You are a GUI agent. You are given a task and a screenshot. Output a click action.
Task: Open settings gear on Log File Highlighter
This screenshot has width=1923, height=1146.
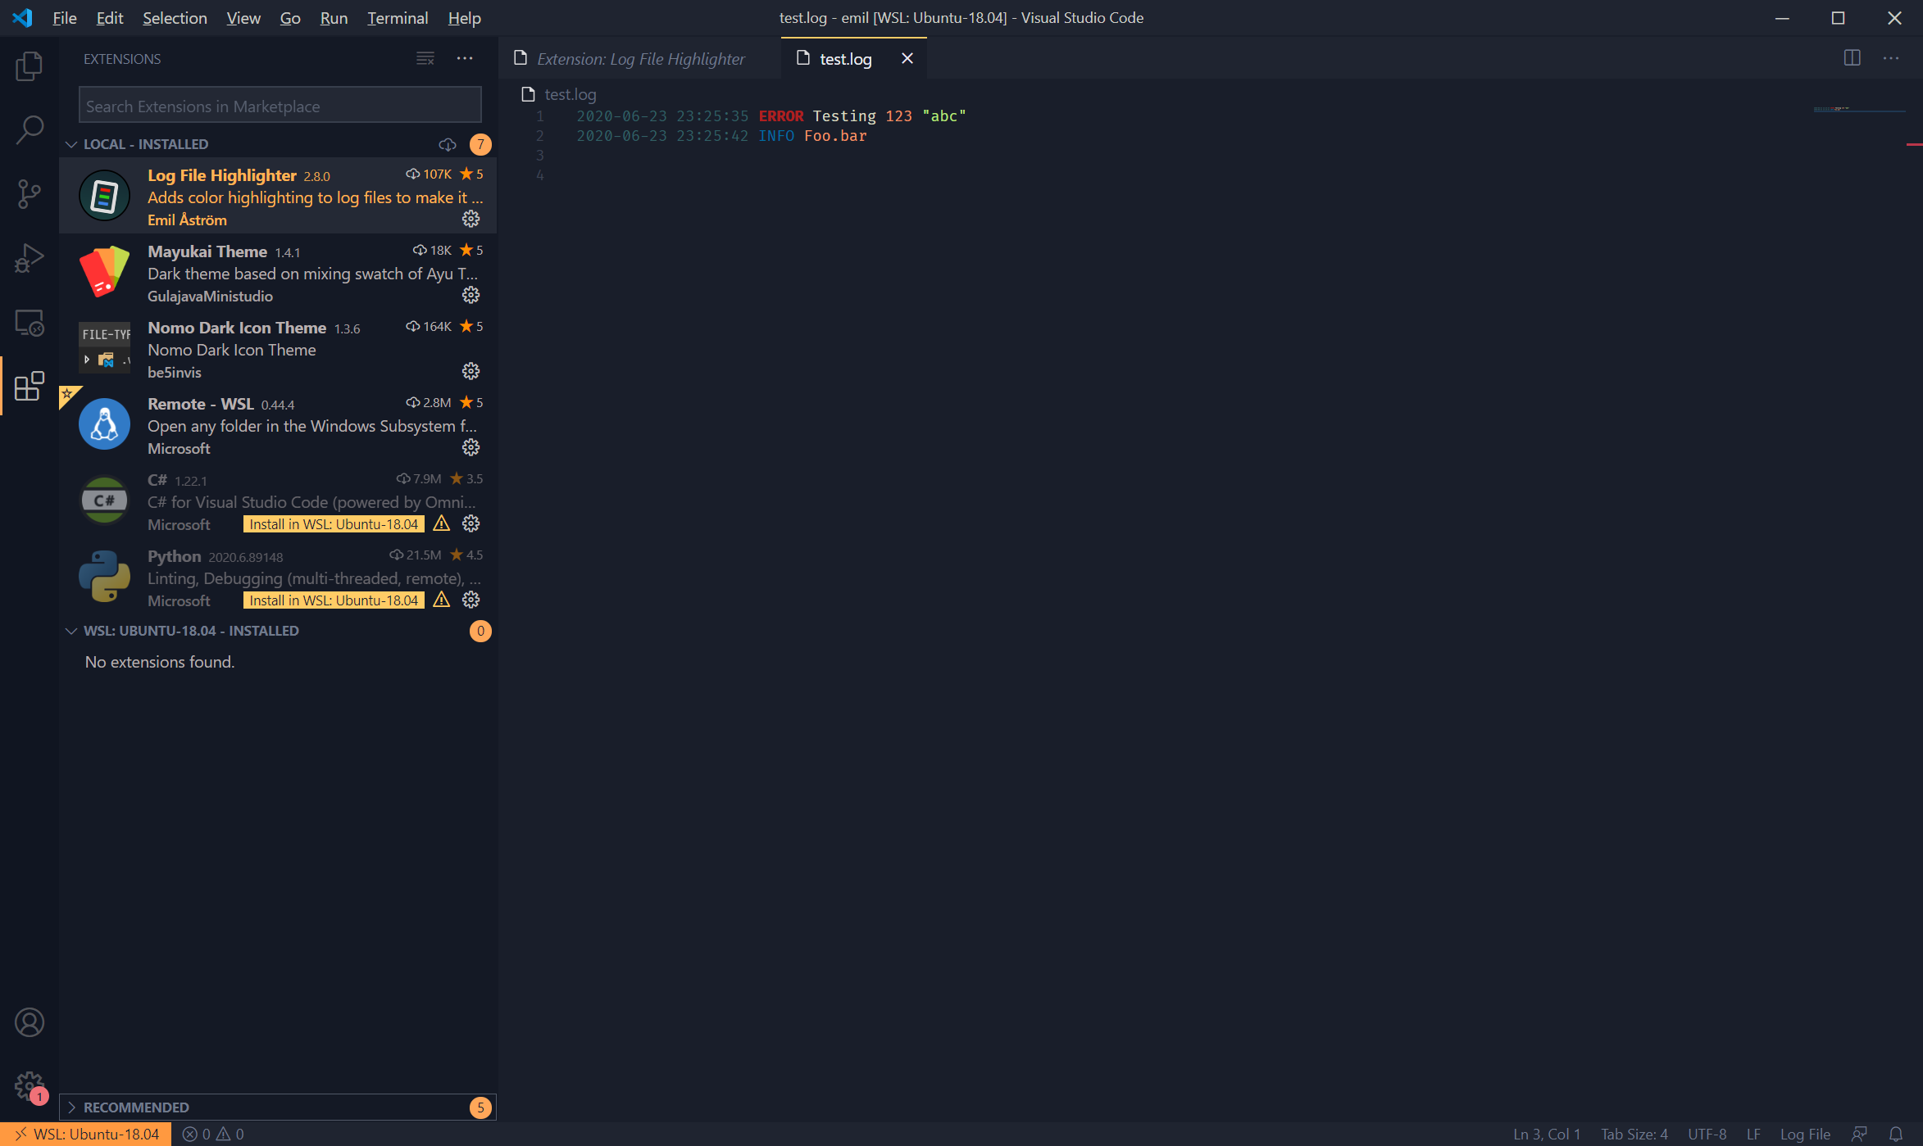(x=471, y=219)
